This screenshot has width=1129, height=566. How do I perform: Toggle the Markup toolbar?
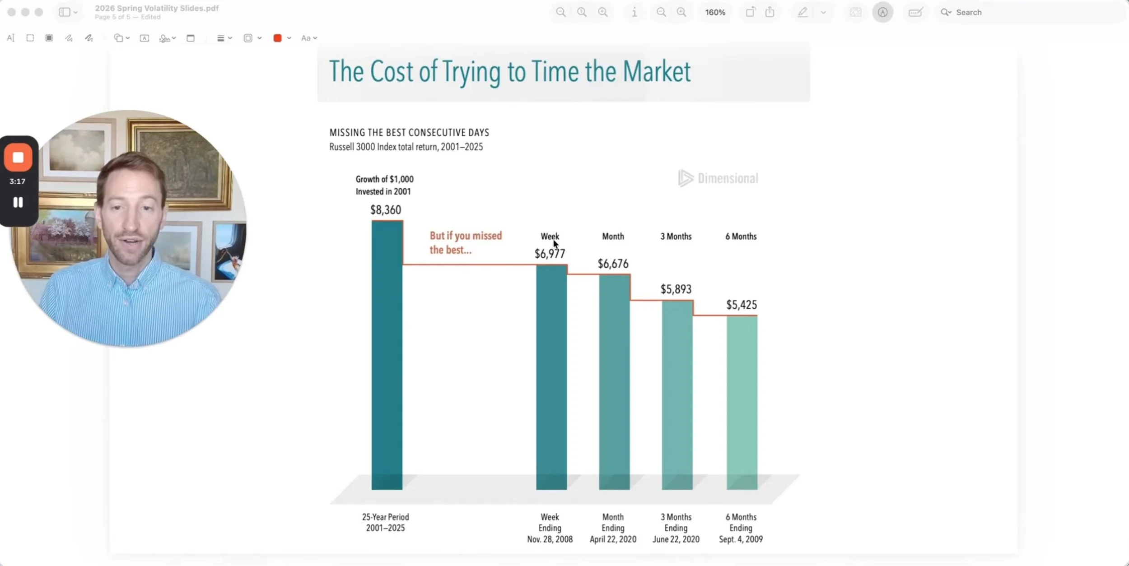(x=802, y=12)
